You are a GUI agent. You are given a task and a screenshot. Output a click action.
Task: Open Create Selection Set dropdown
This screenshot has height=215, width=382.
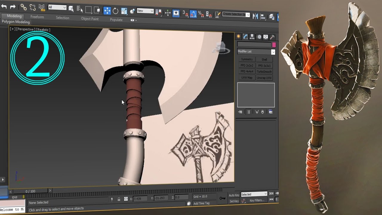(236, 14)
